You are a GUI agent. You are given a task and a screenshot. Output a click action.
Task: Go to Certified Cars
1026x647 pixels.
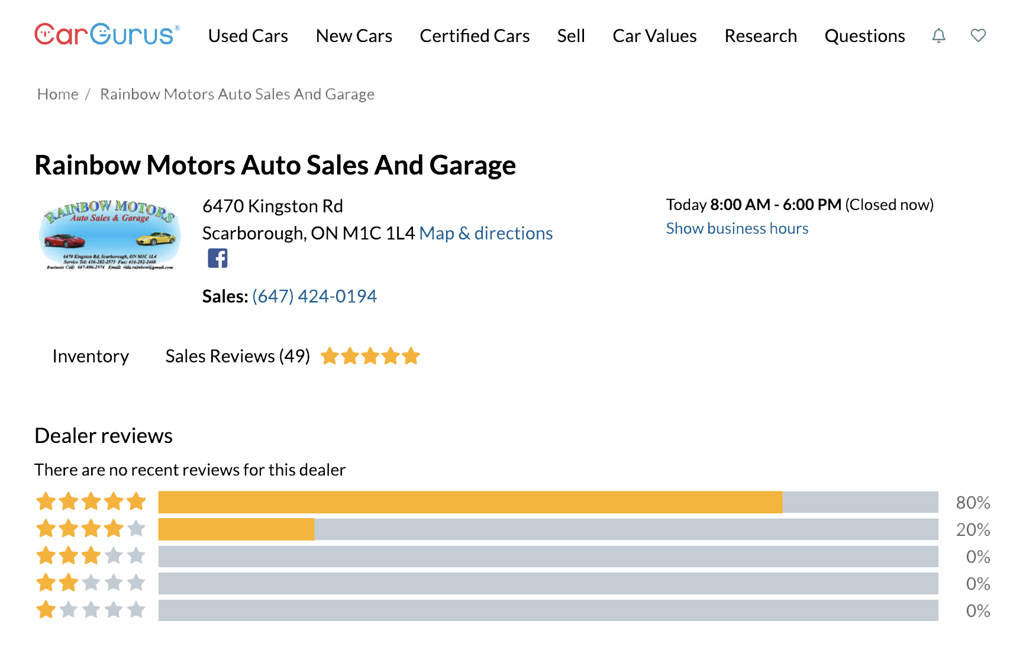coord(475,36)
